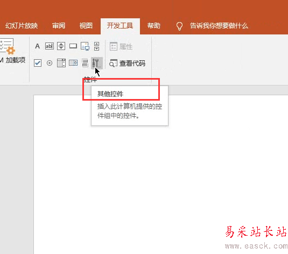Insert a Combo Box control
Image resolution: width=288 pixels, height=254 pixels.
point(73,63)
